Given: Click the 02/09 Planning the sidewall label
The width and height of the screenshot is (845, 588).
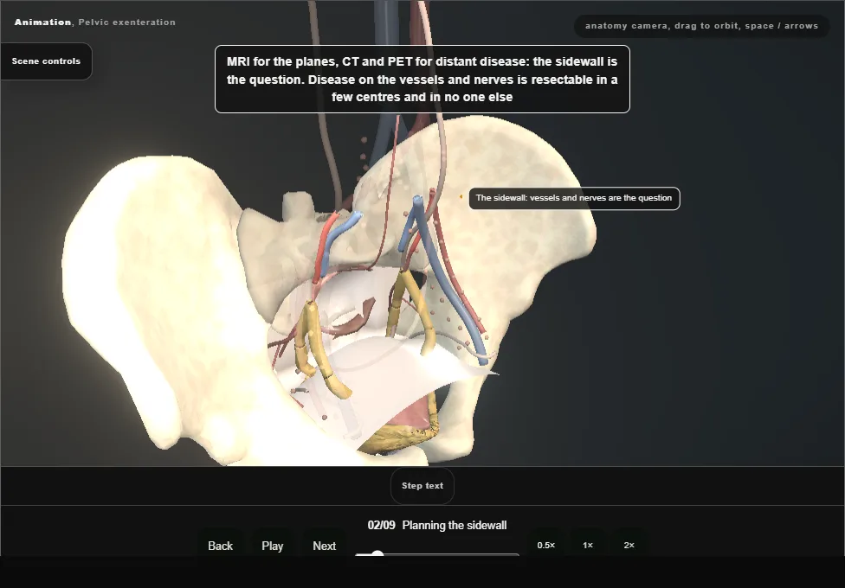Looking at the screenshot, I should tap(437, 525).
